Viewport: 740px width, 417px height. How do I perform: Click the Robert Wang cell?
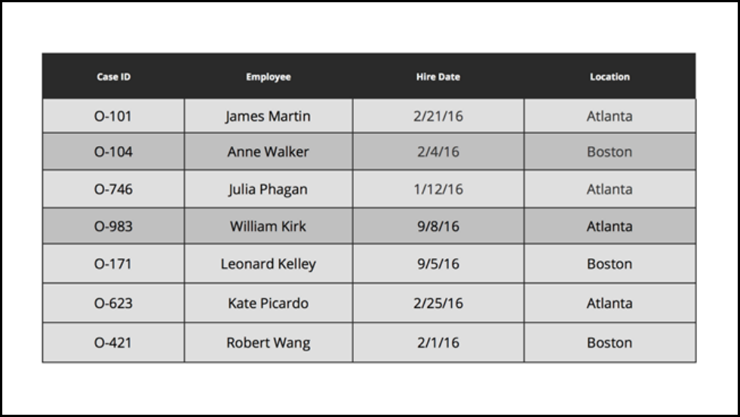[x=268, y=342]
